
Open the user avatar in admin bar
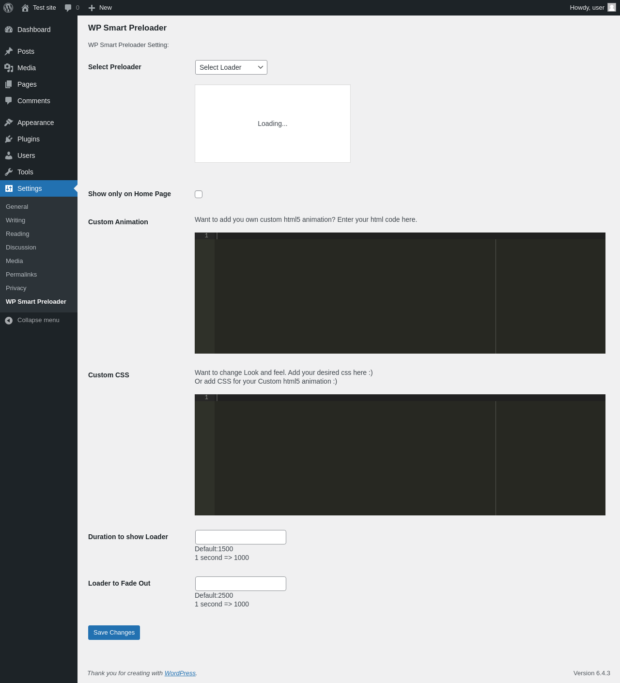coord(612,8)
